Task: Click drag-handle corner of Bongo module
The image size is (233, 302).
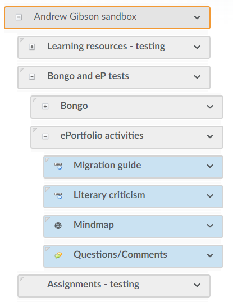Action: click(x=34, y=100)
